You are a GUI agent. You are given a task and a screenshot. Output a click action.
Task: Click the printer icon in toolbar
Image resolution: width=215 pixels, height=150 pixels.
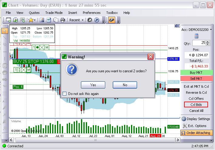tap(62, 20)
